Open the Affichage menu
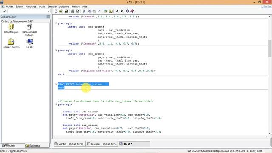This screenshot has height=153, width=272. (x=31, y=6)
